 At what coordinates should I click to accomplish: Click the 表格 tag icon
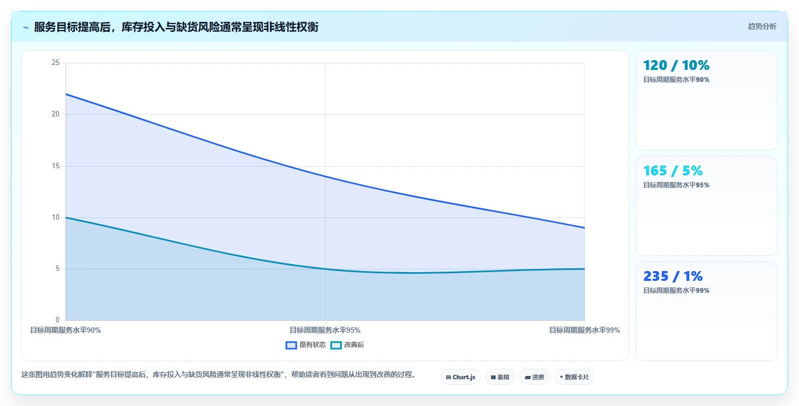493,377
